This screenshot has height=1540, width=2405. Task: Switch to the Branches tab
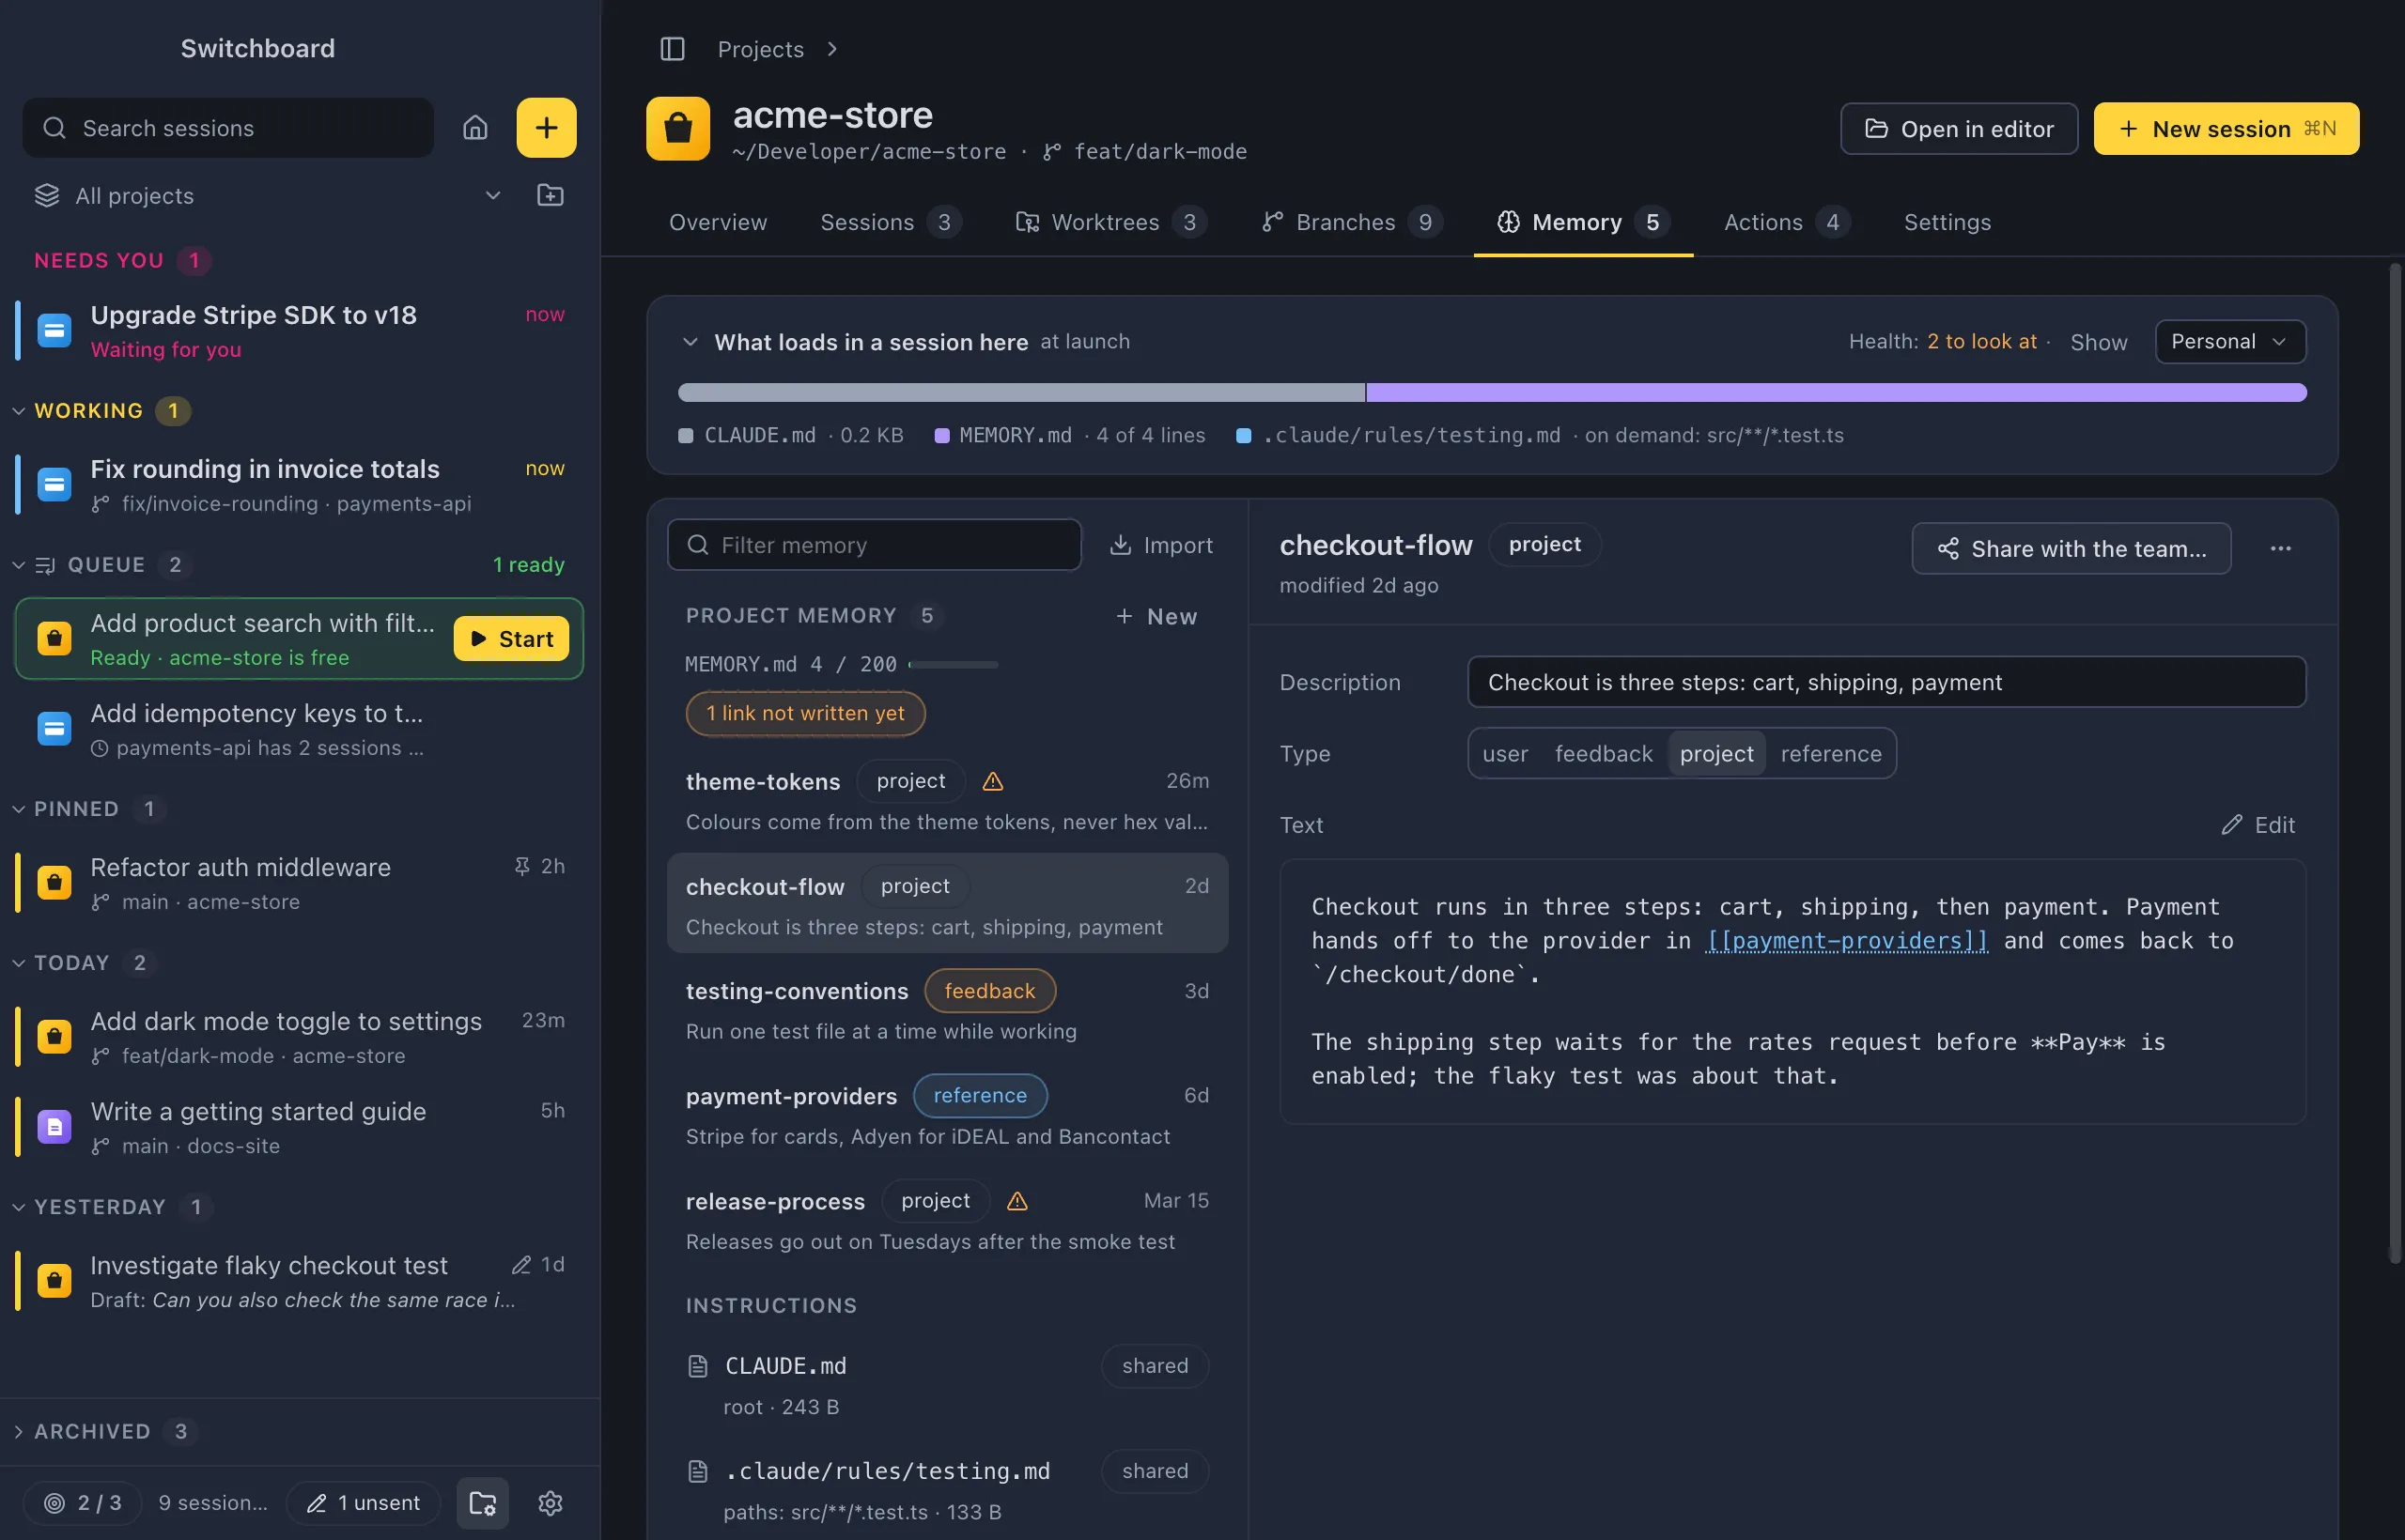(1351, 222)
